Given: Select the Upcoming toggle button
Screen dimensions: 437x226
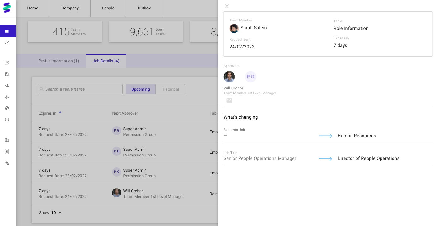Looking at the screenshot, I should pyautogui.click(x=140, y=89).
